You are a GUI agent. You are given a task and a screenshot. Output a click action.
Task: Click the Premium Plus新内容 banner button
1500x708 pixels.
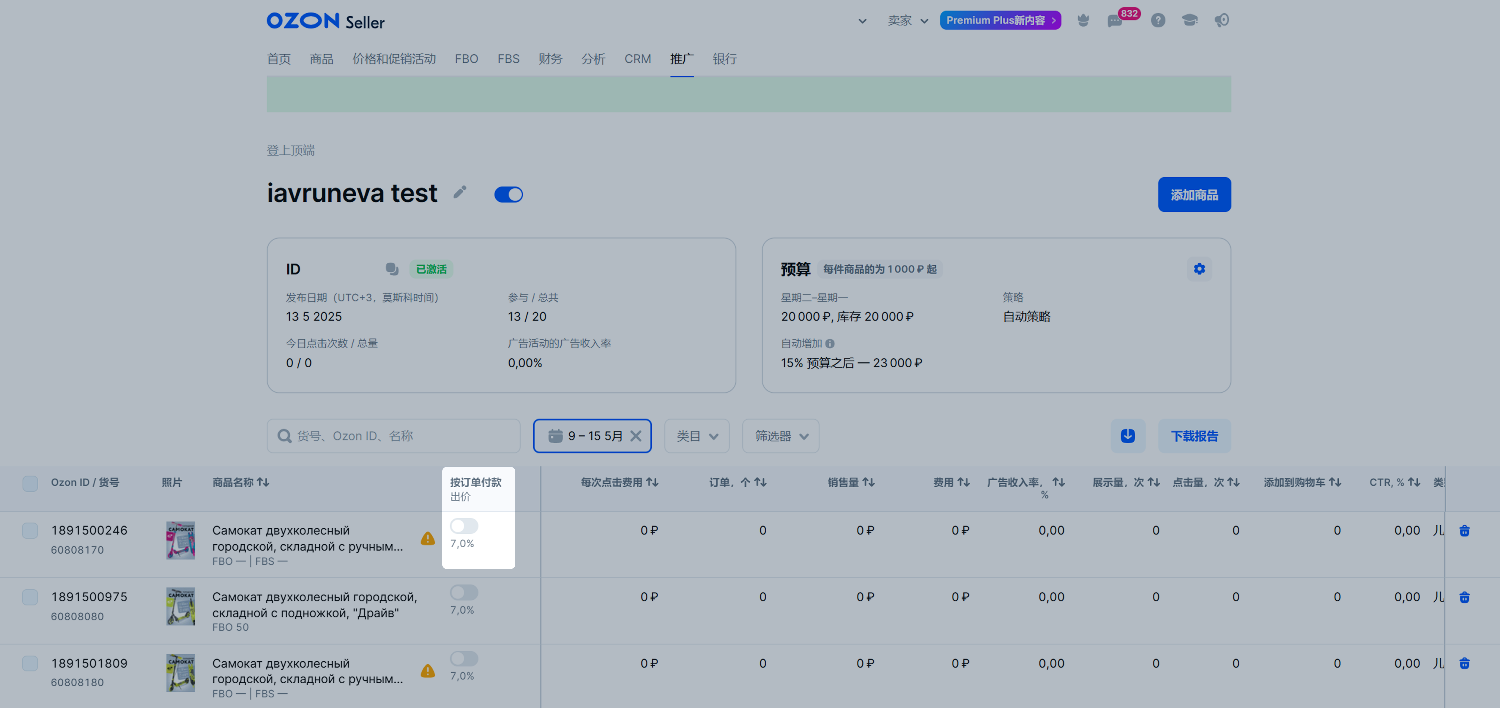coord(1000,20)
